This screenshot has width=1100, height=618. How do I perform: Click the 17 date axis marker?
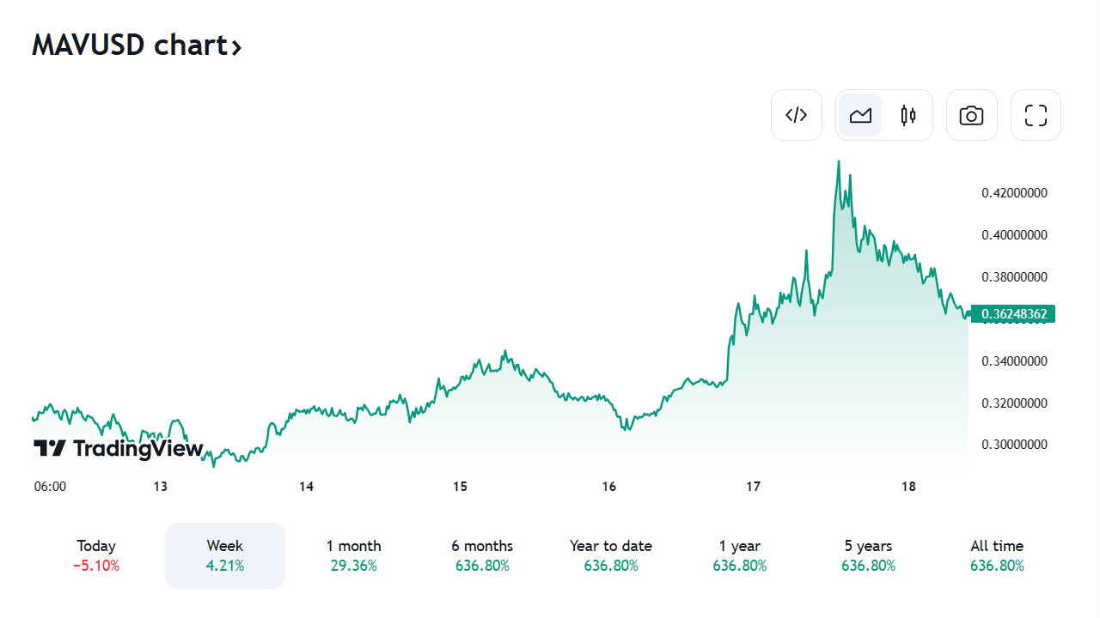pos(754,487)
